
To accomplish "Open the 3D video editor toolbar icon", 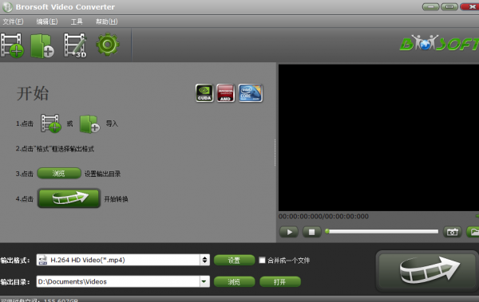I will coord(75,45).
